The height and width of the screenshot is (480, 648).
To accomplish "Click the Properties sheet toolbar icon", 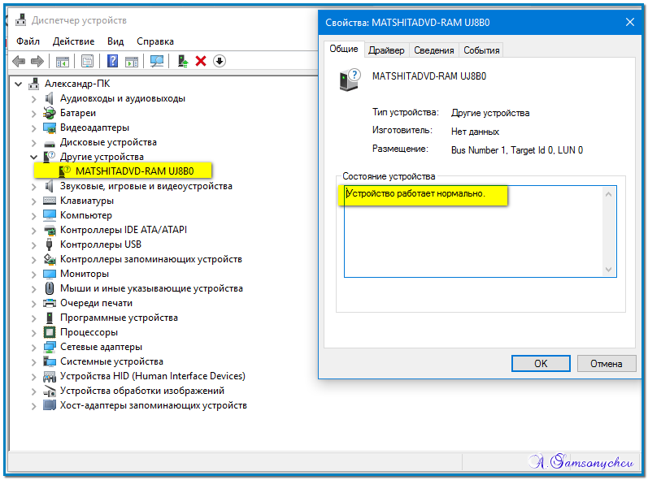I will 87,61.
